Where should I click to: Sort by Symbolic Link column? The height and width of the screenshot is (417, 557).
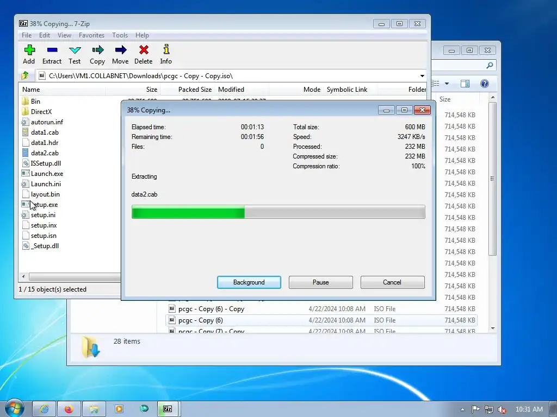pyautogui.click(x=350, y=90)
